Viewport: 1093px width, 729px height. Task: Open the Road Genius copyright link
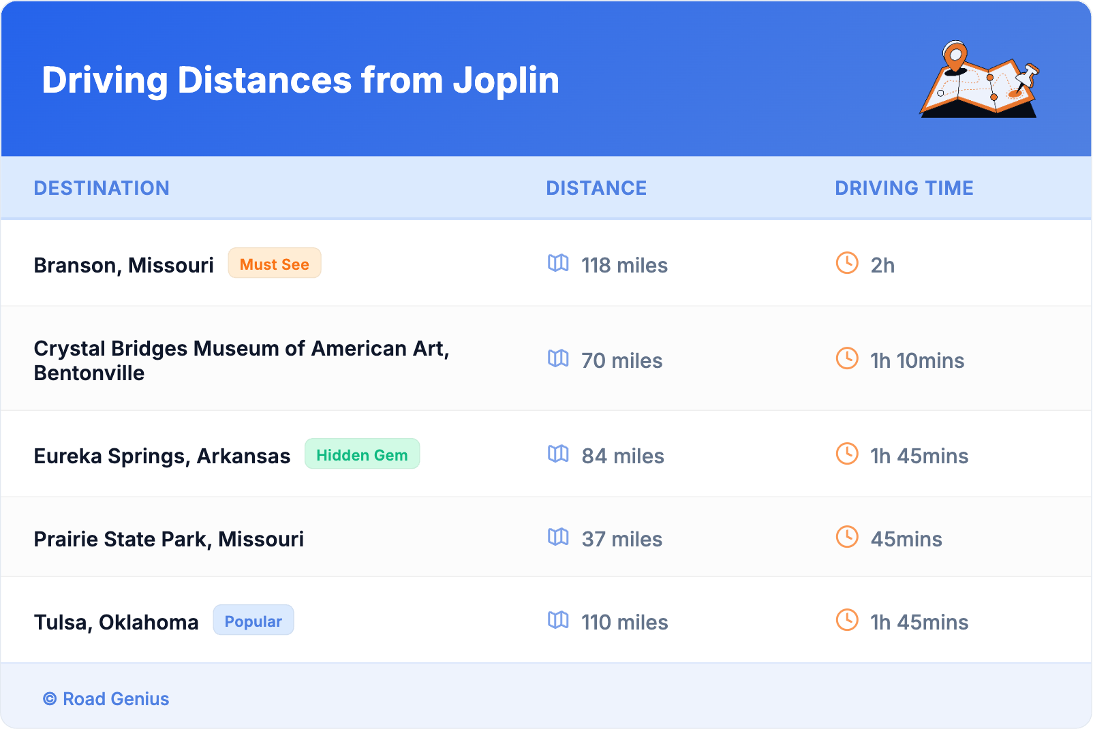tap(106, 699)
